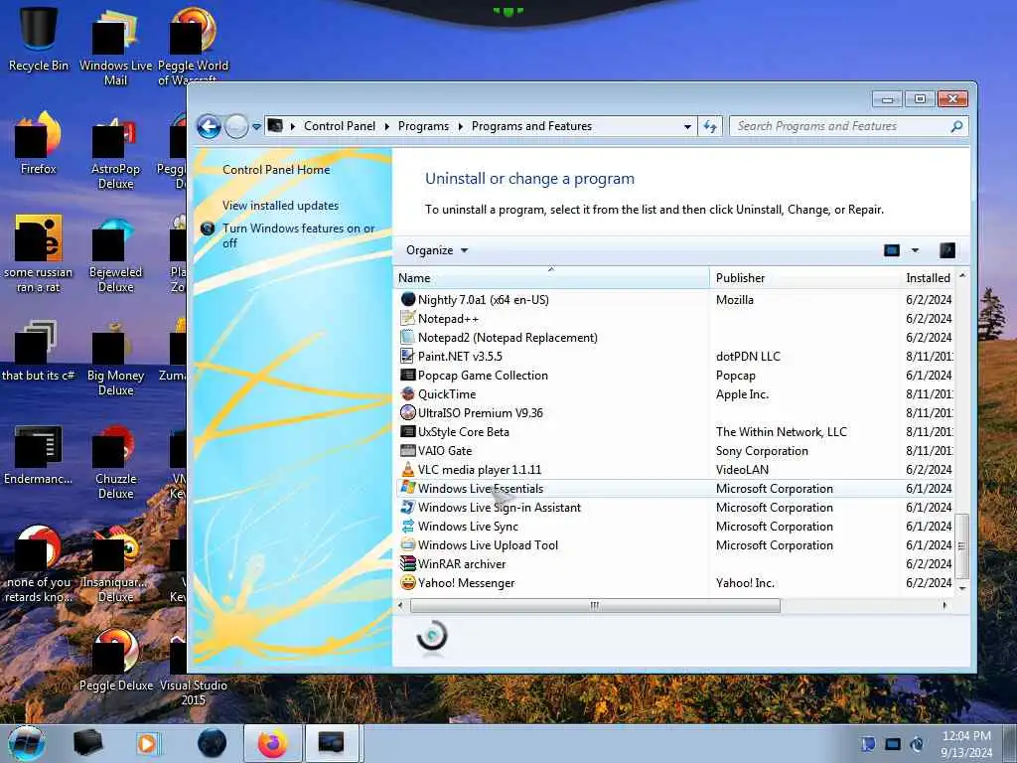The width and height of the screenshot is (1017, 763).
Task: Select Popcap Game Collection entry
Action: 674,375
